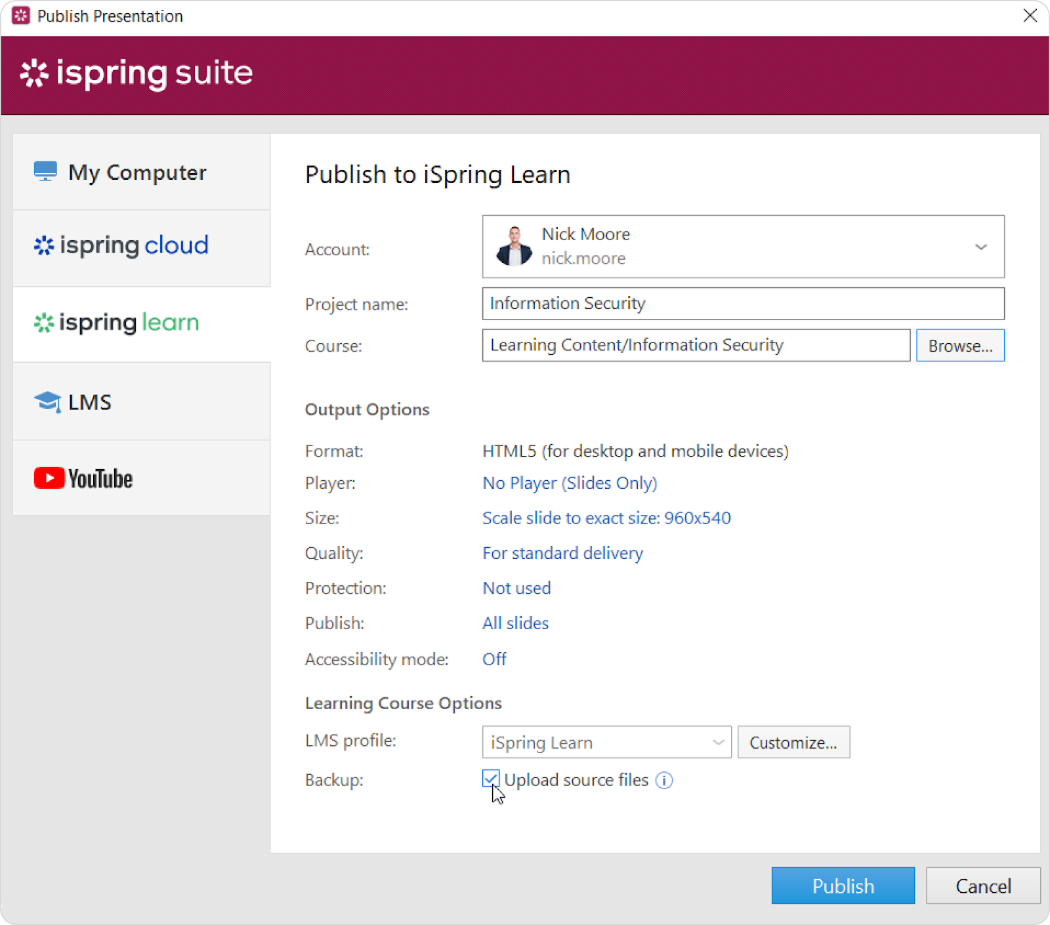Change the Accessibility mode Off link
Image resolution: width=1050 pixels, height=925 pixels.
pos(494,659)
